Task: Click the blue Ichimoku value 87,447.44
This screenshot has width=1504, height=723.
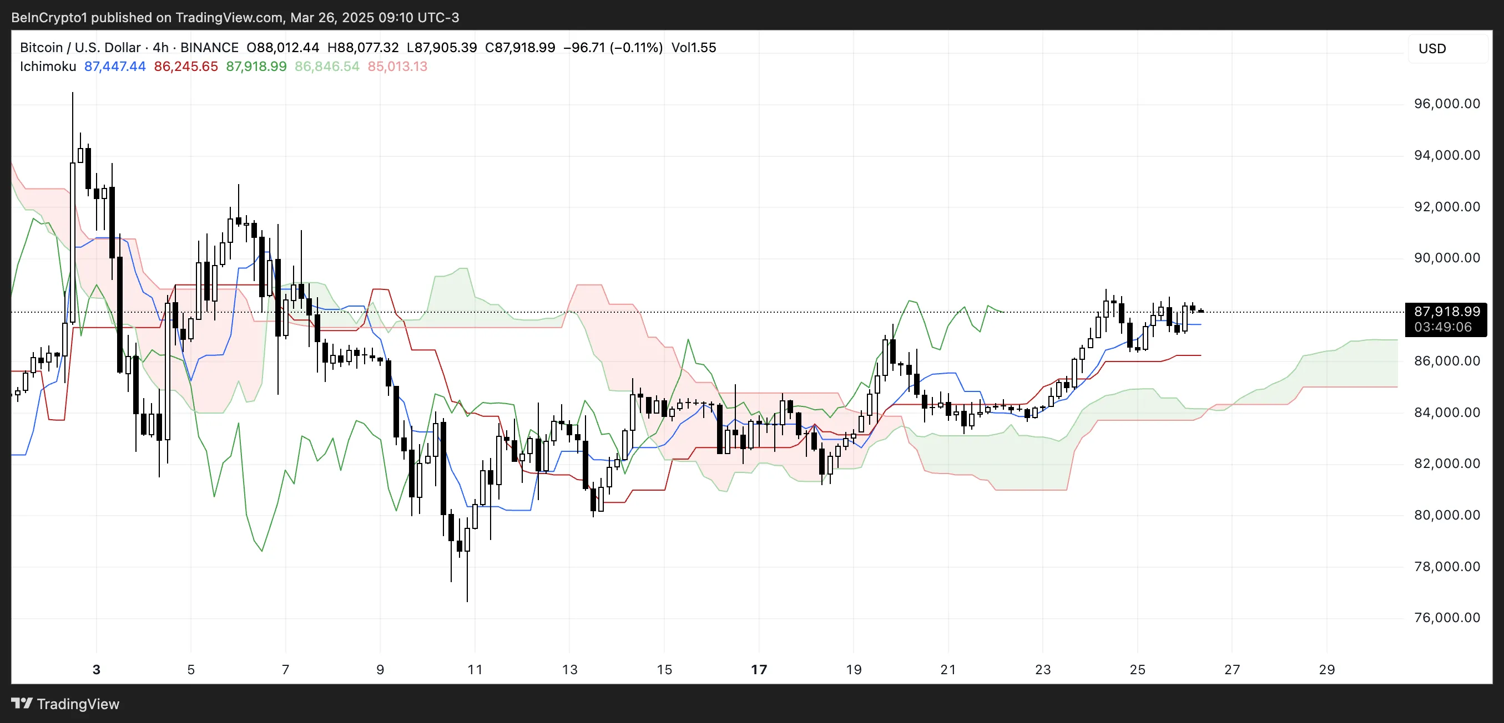Action: pos(114,67)
